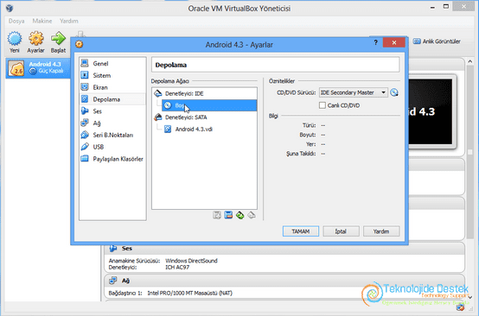The width and height of the screenshot is (479, 316).
Task: Click the remove attachment icon below storage tree
Action: pyautogui.click(x=228, y=215)
